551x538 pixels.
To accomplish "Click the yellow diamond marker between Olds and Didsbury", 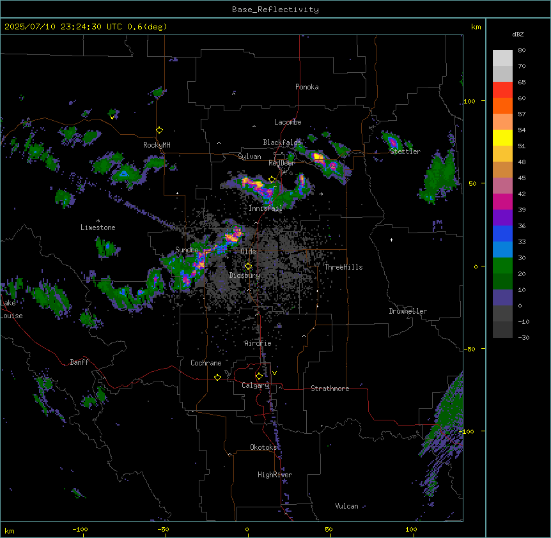I will 248,266.
